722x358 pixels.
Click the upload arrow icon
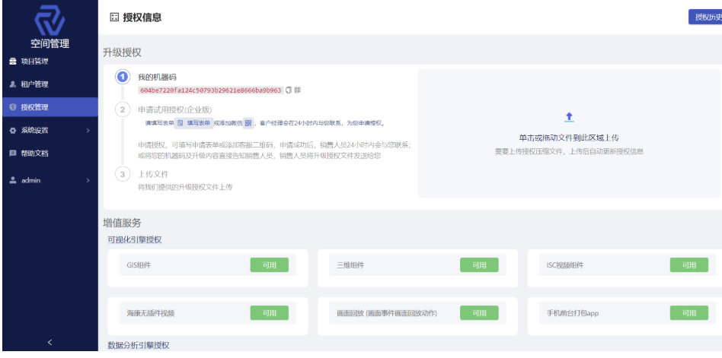tap(569, 117)
